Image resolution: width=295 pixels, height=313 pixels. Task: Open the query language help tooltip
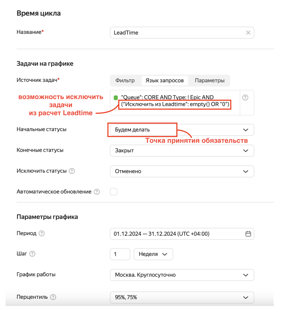[245, 98]
